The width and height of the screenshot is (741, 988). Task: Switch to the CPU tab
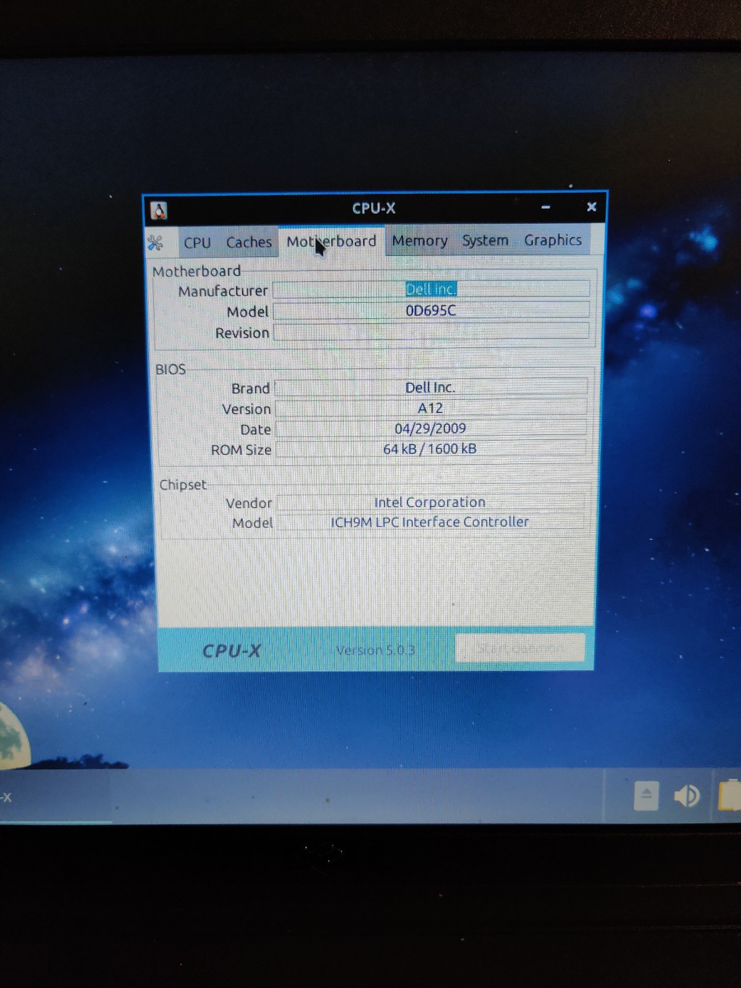[197, 243]
